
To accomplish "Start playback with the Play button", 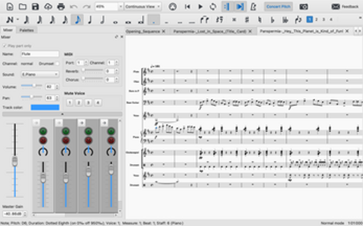I will click(x=201, y=6).
